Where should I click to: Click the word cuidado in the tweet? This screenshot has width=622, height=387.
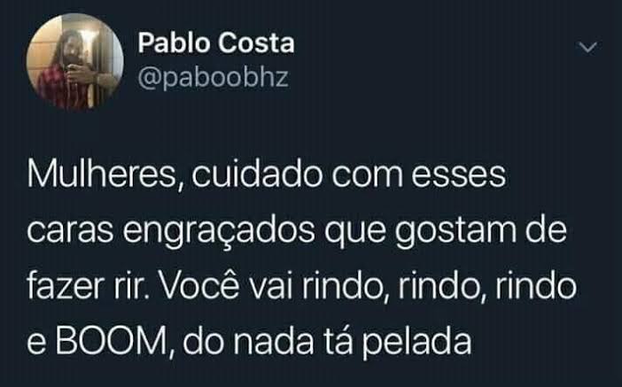258,174
